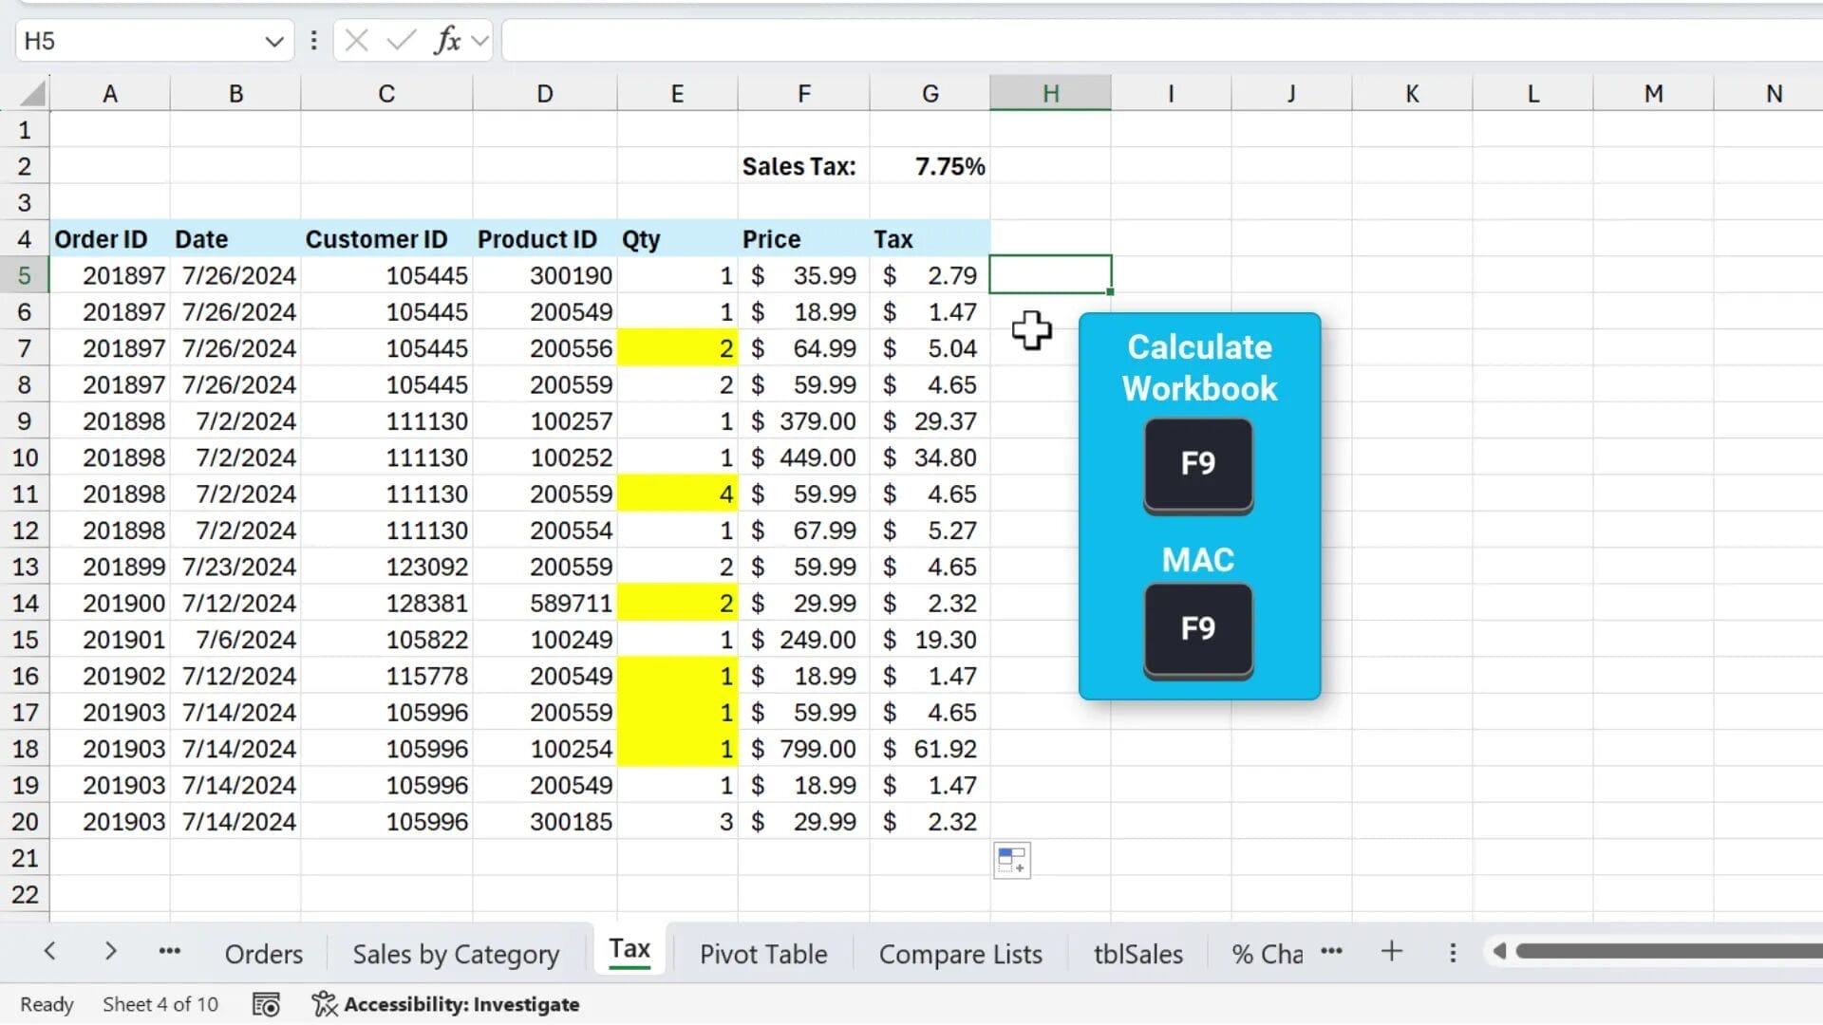The image size is (1823, 1025).
Task: Open the function dropdown chevron next to fx
Action: click(479, 40)
